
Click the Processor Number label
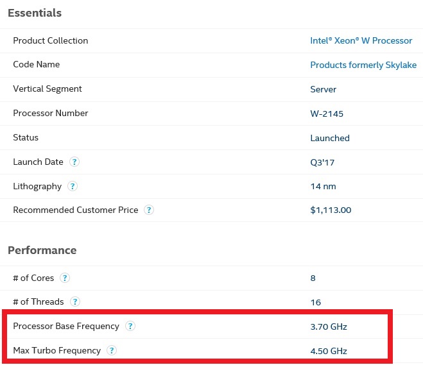click(51, 113)
